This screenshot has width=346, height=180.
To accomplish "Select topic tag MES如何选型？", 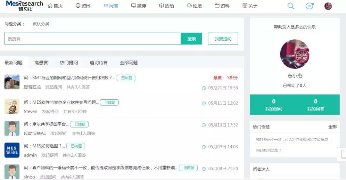I will (269, 150).
